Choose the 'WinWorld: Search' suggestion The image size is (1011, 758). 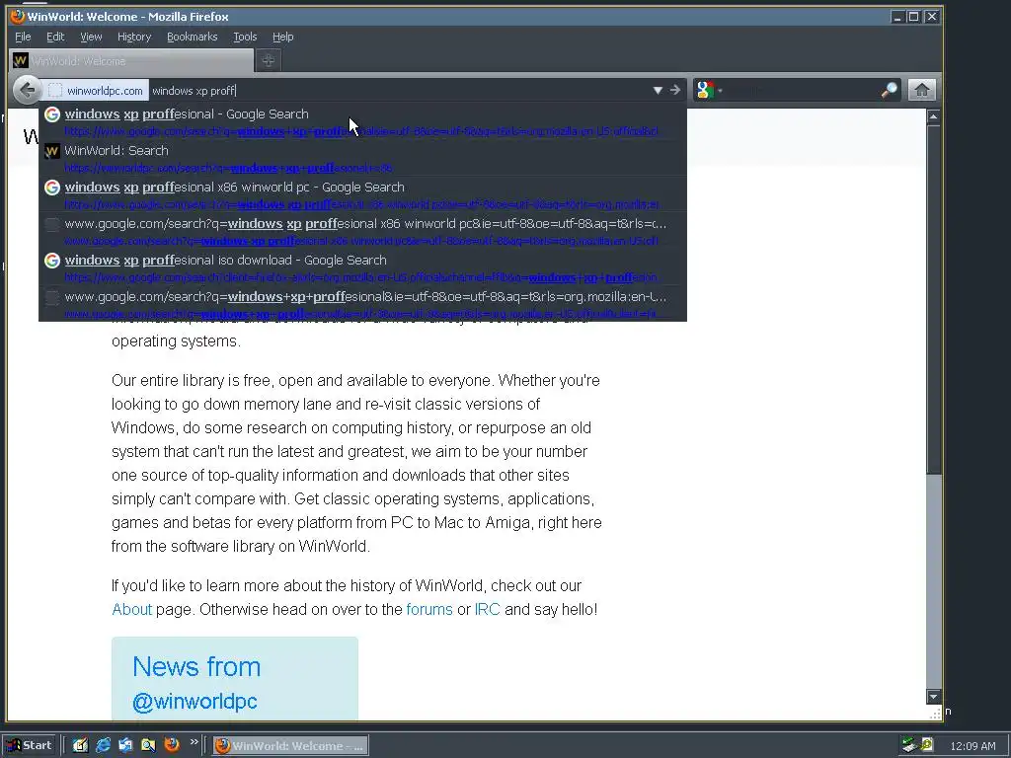[x=363, y=157]
